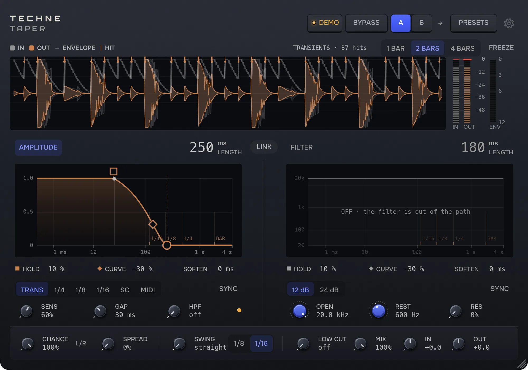Toggle the L/R chance mode

[81, 343]
